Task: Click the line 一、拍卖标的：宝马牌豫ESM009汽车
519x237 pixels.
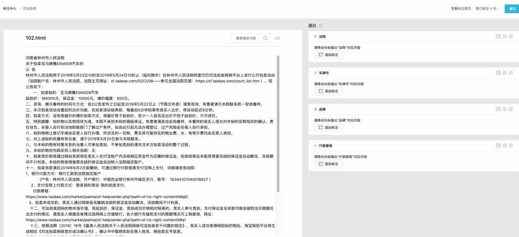Action: coord(65,92)
